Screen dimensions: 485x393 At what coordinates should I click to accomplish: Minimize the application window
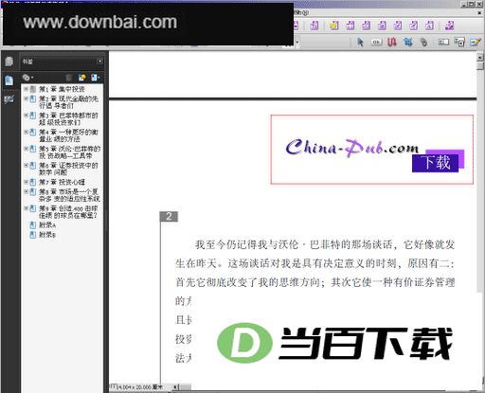pyautogui.click(x=464, y=4)
